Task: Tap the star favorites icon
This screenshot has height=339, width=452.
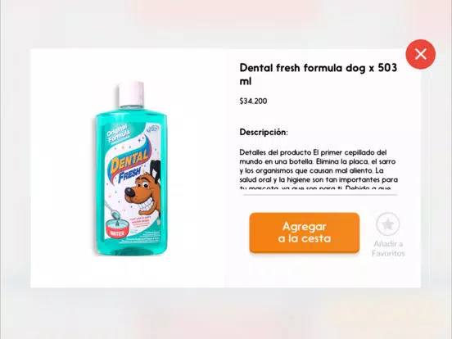Action: [387, 224]
